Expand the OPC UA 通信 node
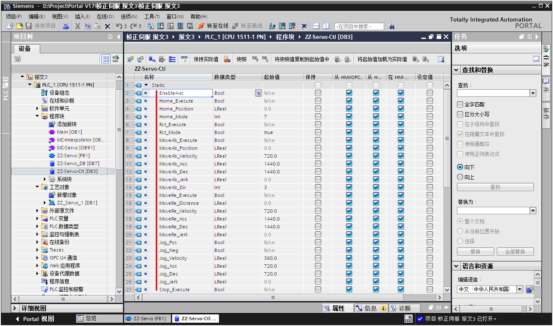 (37, 258)
